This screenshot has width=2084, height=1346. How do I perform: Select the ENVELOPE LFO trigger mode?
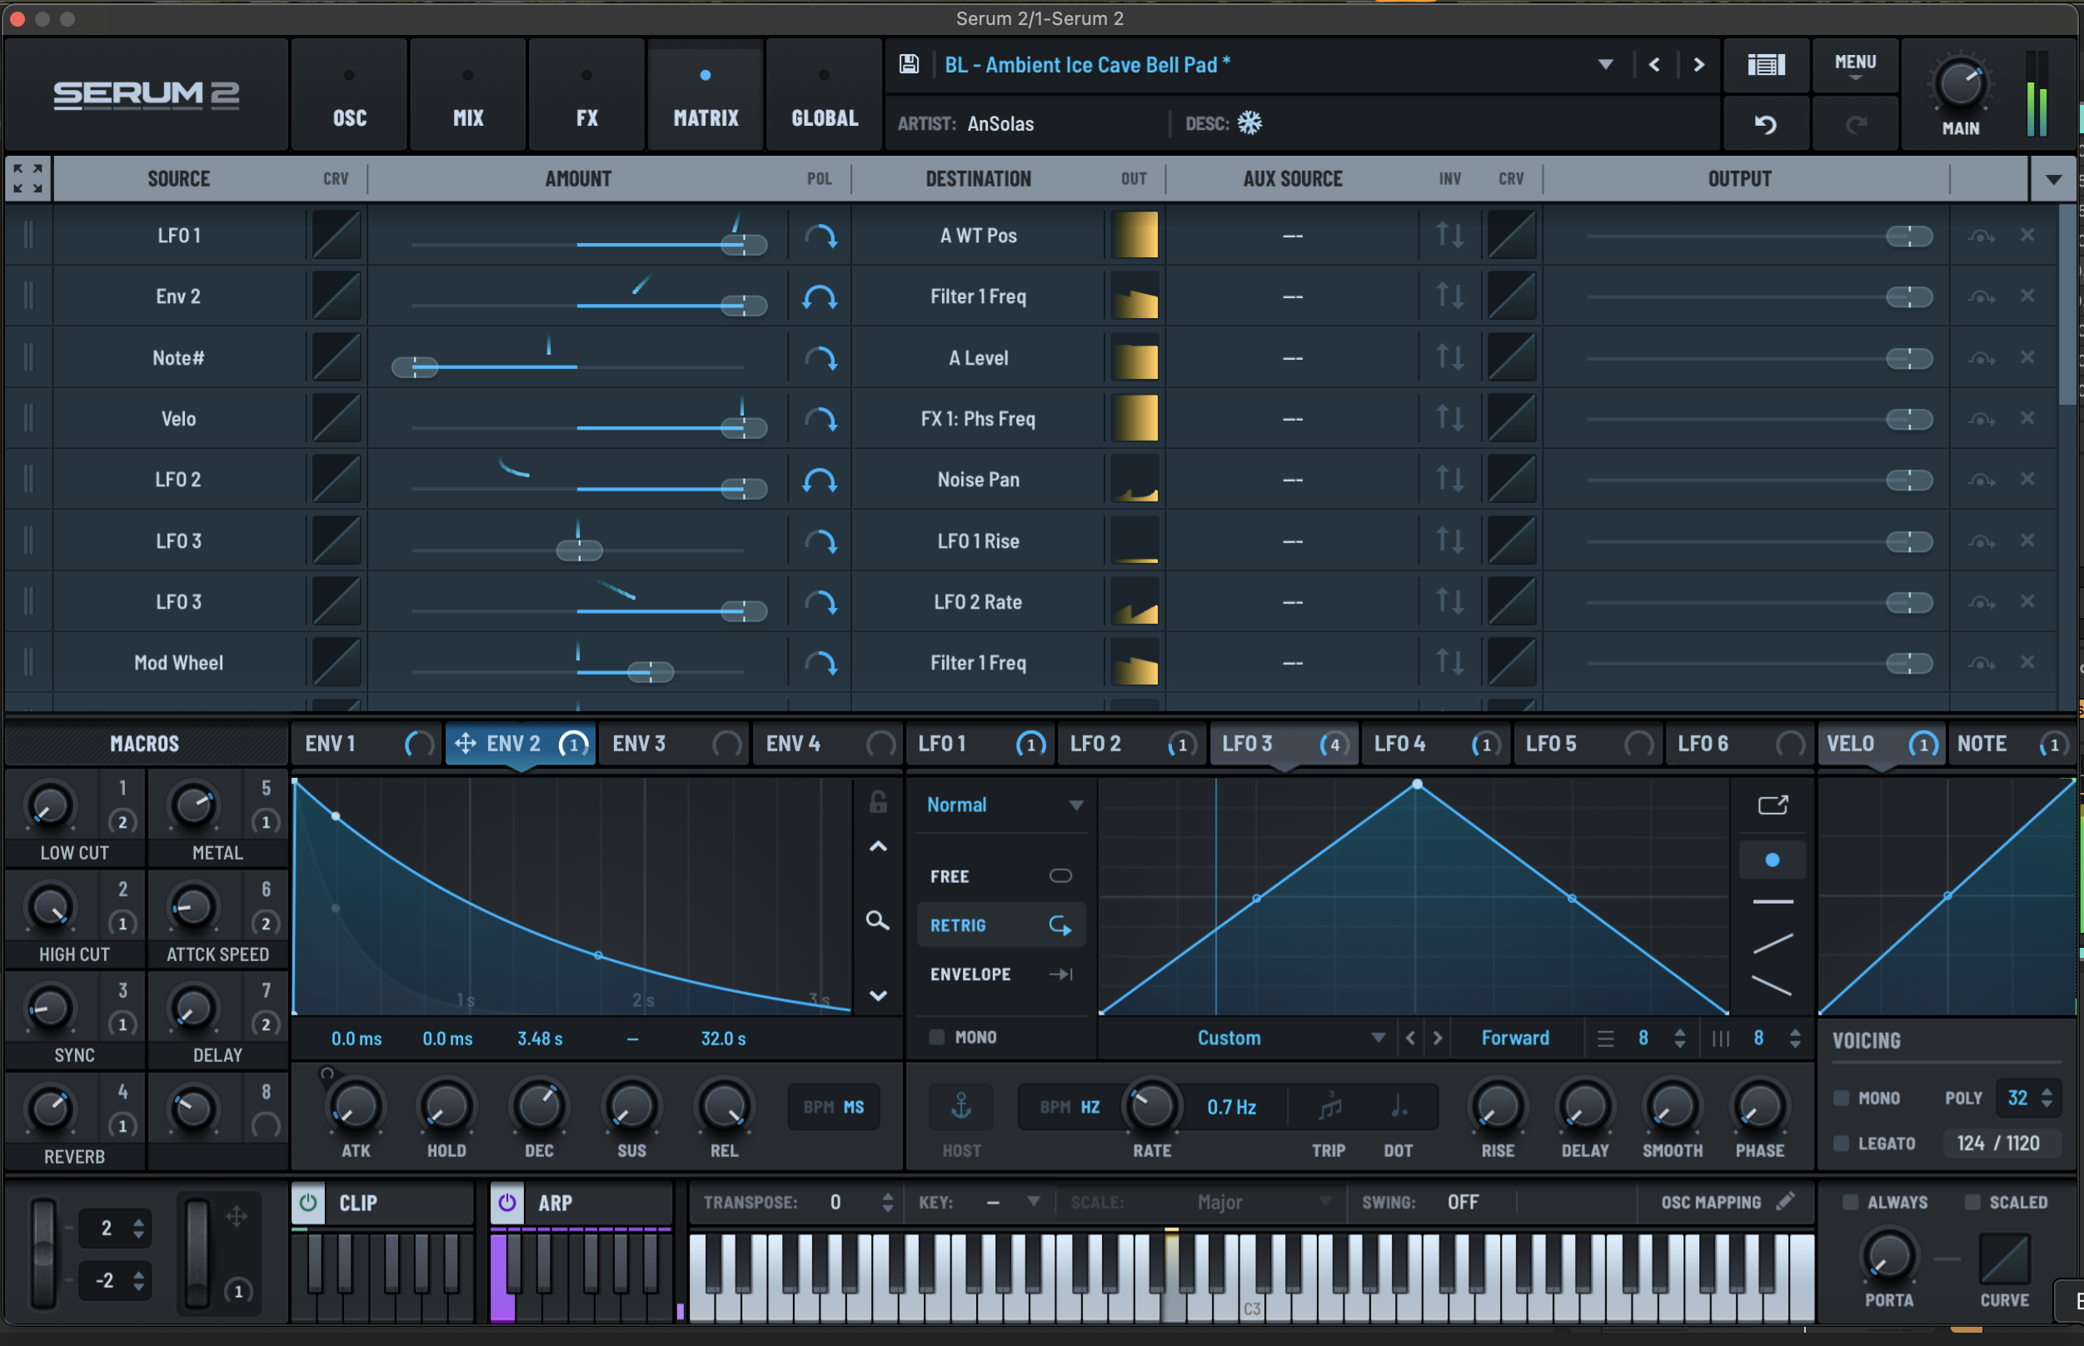pyautogui.click(x=1001, y=974)
